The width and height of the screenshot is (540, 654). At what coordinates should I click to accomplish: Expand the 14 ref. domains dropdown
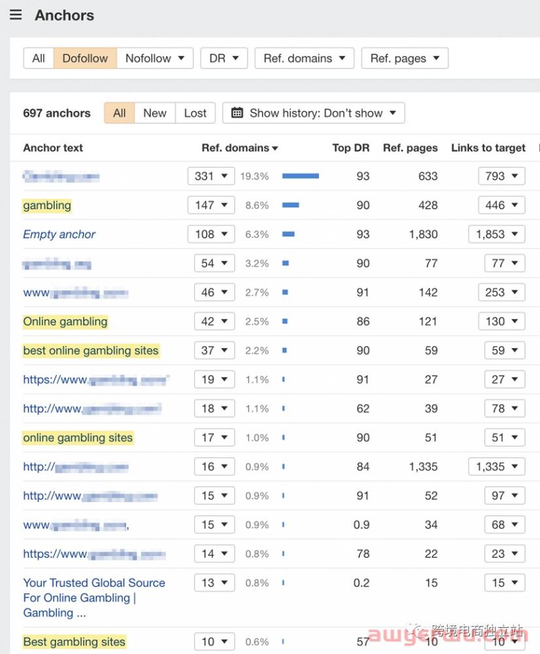[214, 554]
